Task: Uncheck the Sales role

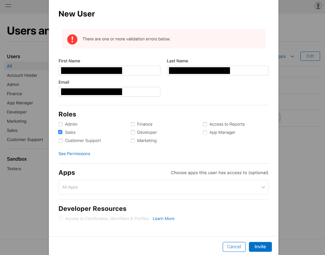Action: (x=61, y=132)
